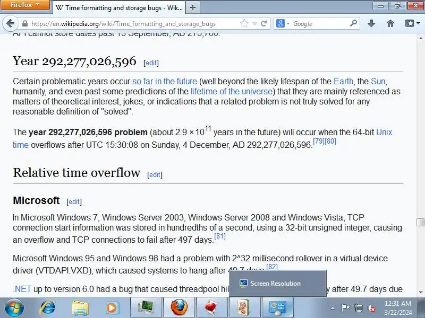
Task: Open the system monitor taskbar icon
Action: [146, 308]
